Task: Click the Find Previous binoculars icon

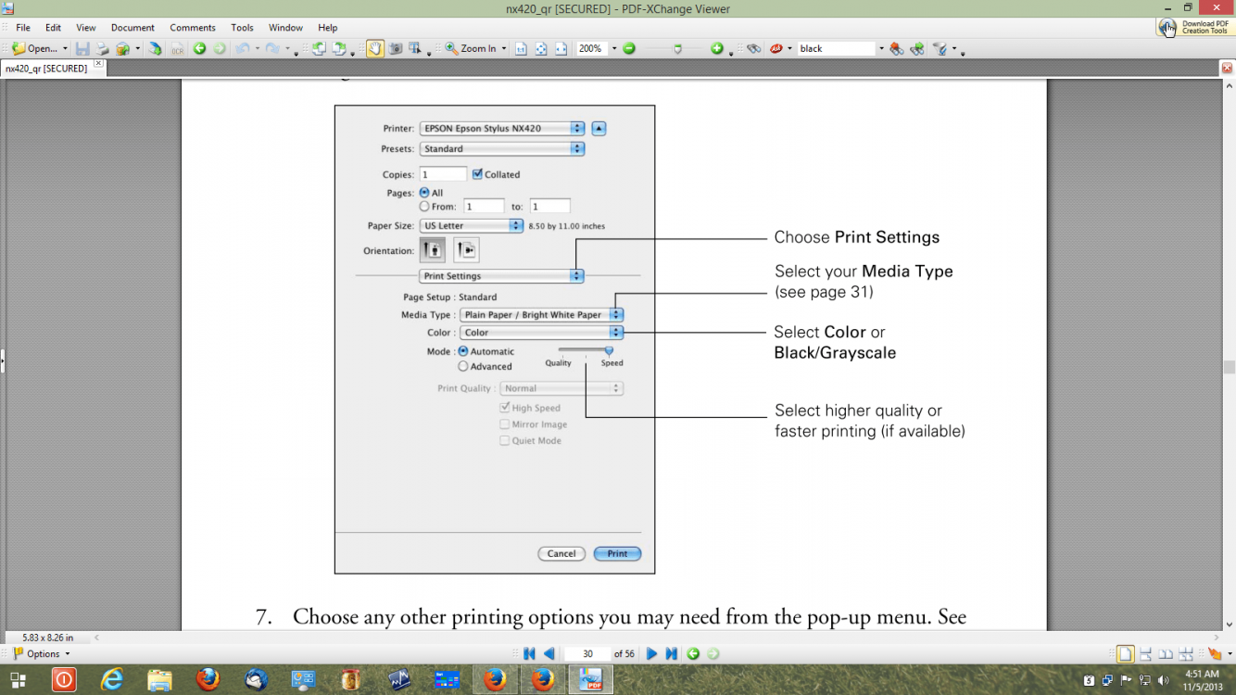Action: point(896,48)
